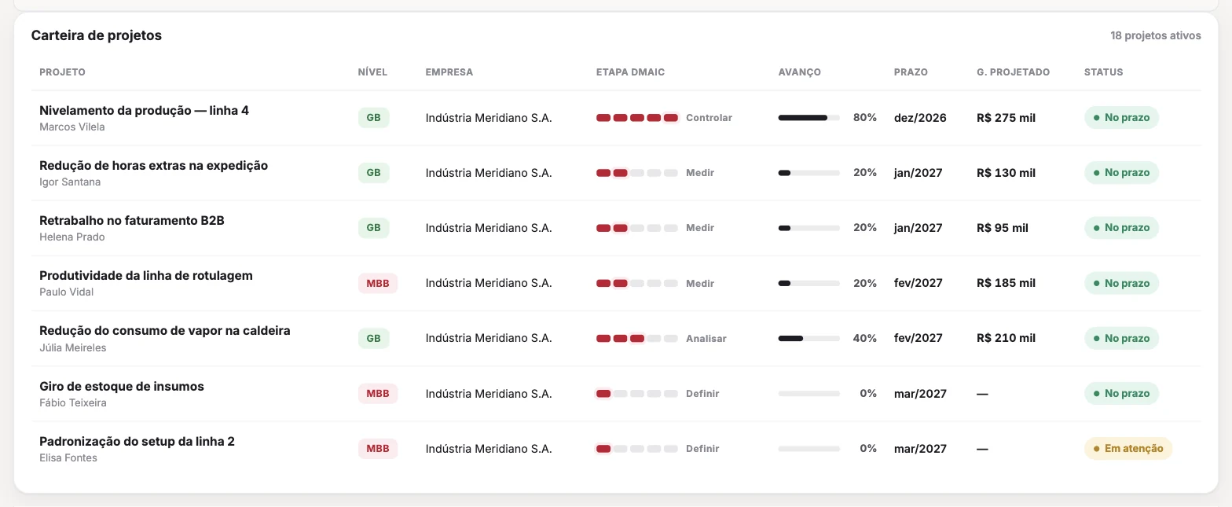Select the AVANÇO column header

pos(799,72)
